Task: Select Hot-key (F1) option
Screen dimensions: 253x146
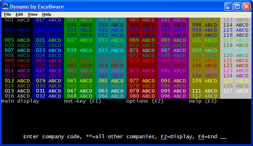Action: click(83, 101)
